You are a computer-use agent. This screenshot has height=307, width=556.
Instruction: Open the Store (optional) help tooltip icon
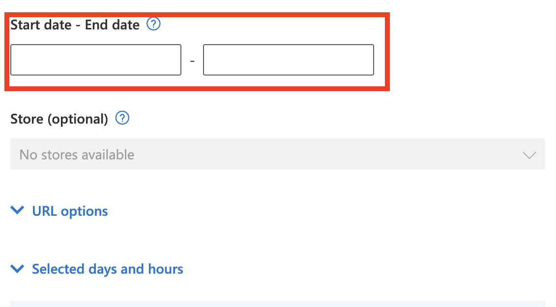[122, 118]
